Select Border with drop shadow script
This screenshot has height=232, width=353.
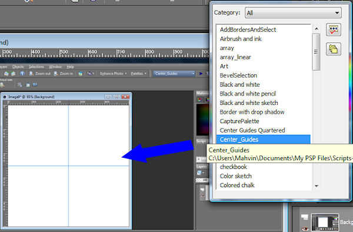[x=252, y=112]
